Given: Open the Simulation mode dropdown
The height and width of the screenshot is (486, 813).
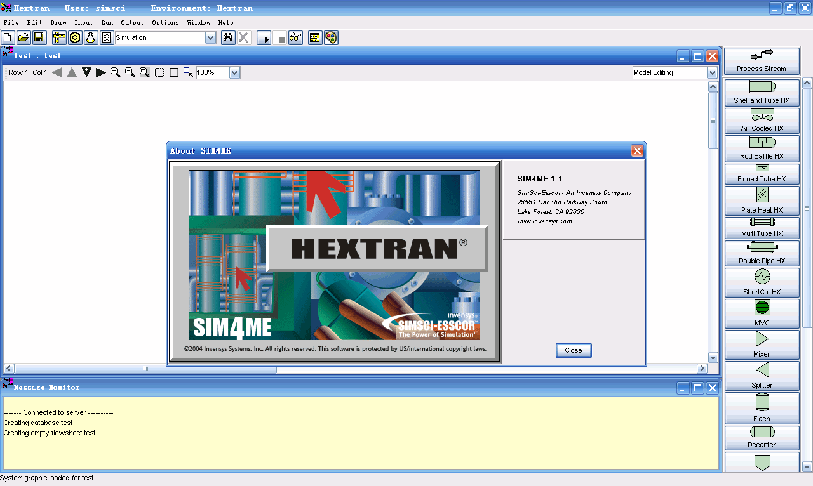Looking at the screenshot, I should (x=211, y=38).
